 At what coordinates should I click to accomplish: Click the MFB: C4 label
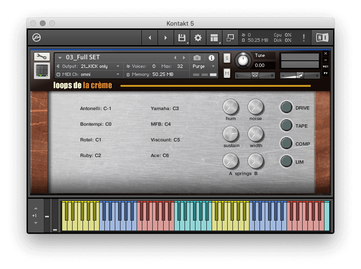pos(161,124)
